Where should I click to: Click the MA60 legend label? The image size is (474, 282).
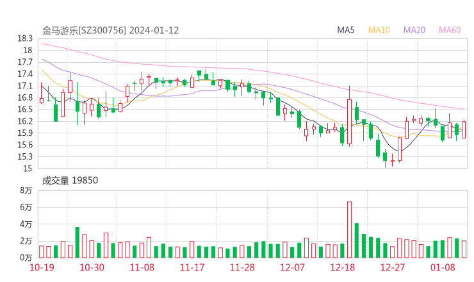point(450,30)
